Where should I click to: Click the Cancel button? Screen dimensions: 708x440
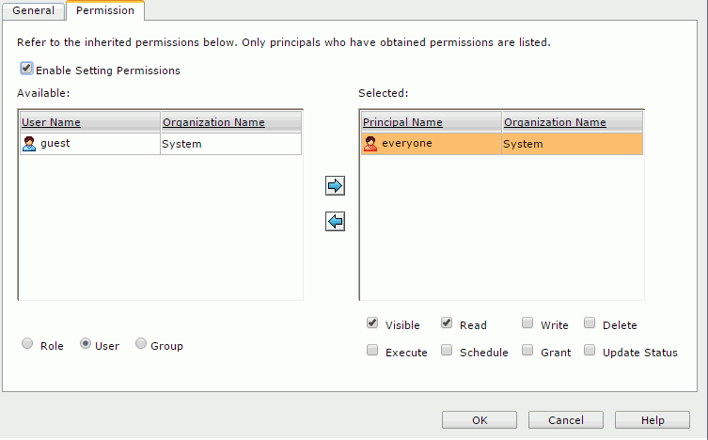pyautogui.click(x=566, y=420)
